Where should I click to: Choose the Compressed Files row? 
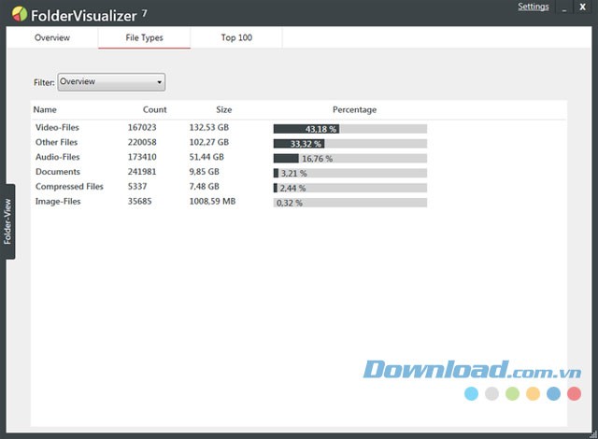click(69, 188)
